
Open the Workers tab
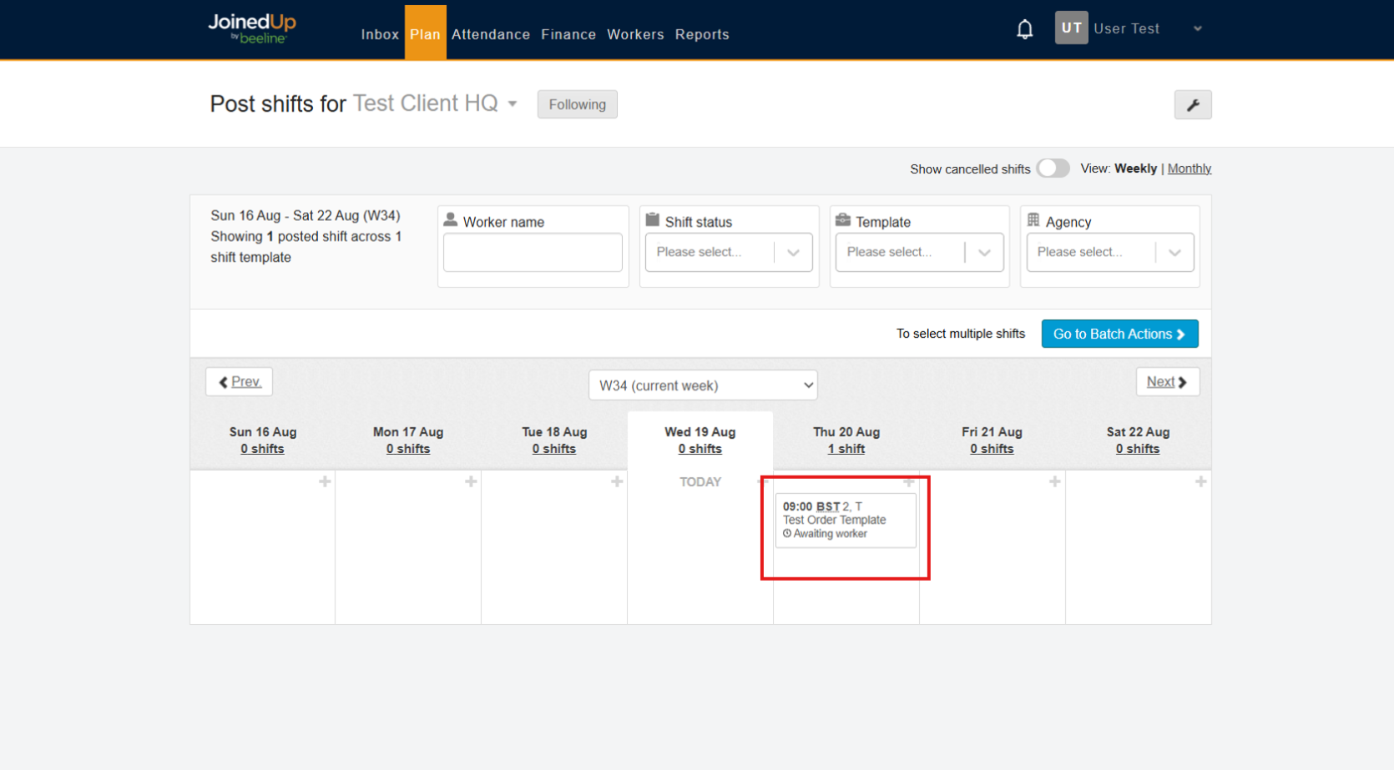pos(635,34)
